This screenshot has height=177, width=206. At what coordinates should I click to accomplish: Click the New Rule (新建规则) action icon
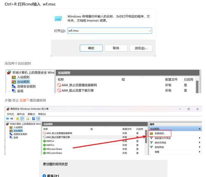[151, 133]
